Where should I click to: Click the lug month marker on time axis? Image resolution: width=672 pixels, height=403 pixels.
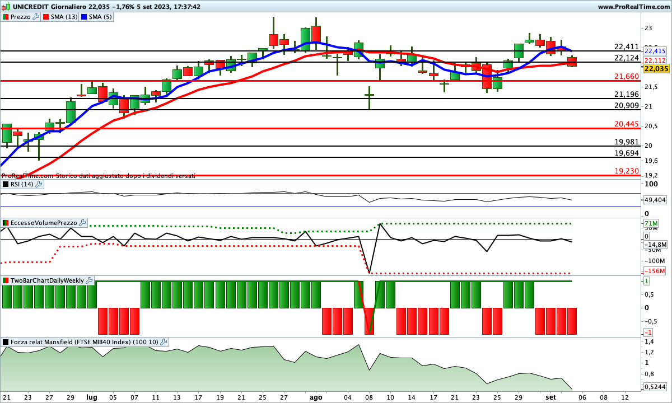(91, 396)
